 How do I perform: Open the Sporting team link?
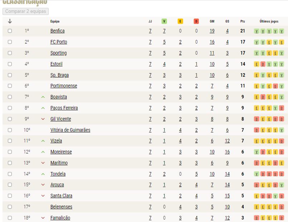[x=58, y=53]
